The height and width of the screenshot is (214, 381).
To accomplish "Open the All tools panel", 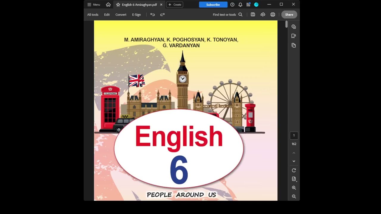I will pyautogui.click(x=93, y=15).
